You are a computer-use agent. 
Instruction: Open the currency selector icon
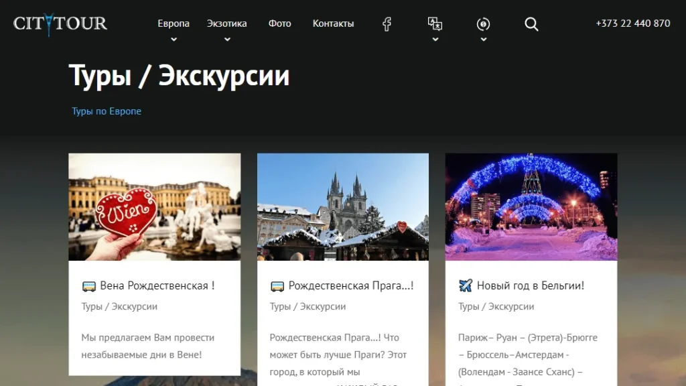click(483, 23)
